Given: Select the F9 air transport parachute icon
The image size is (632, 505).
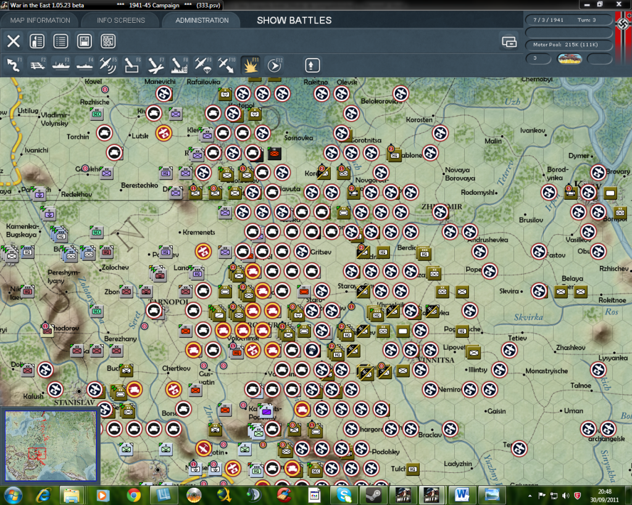Looking at the screenshot, I should pos(202,65).
